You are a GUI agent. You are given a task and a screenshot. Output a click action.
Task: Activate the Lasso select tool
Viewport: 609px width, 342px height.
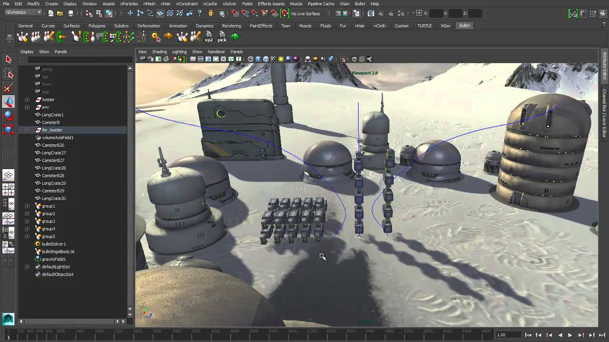(x=8, y=74)
